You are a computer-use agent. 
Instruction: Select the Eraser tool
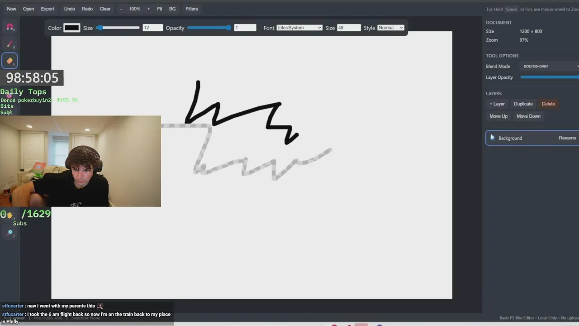click(9, 61)
